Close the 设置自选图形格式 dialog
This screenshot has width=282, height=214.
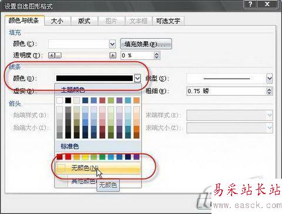(x=267, y=4)
